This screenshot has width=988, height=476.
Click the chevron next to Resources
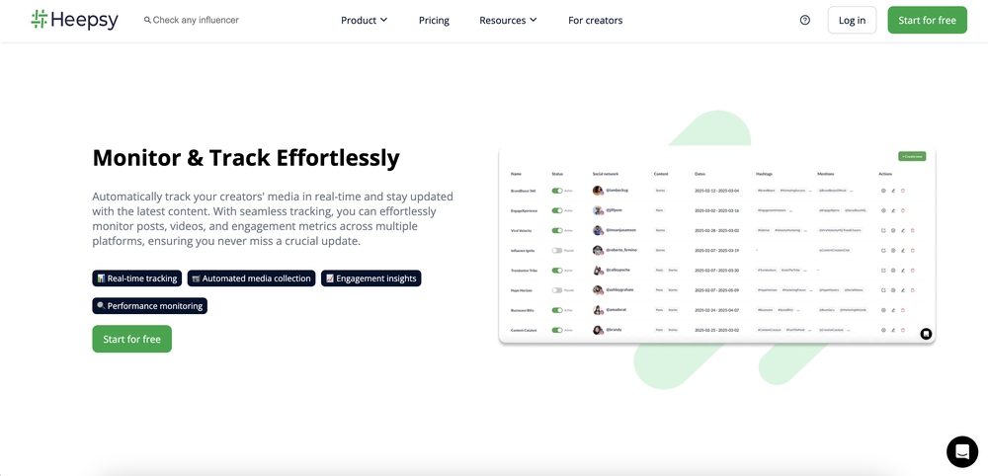click(x=534, y=20)
